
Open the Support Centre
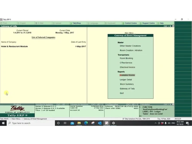click(148, 23)
